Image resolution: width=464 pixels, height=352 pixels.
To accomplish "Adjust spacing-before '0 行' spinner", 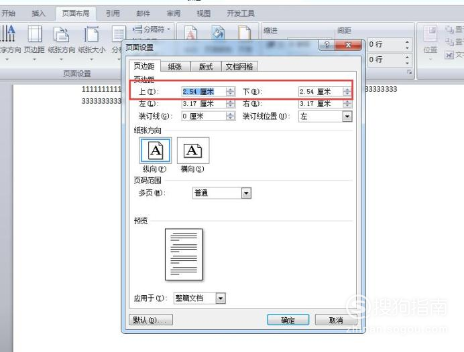I will 407,45.
